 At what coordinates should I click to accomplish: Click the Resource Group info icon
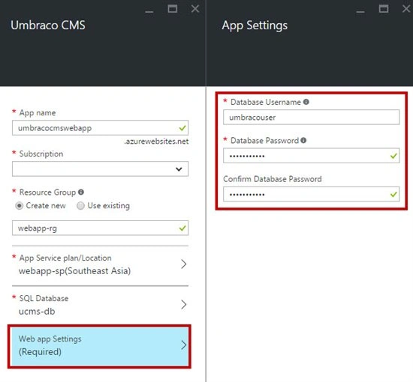click(x=81, y=192)
